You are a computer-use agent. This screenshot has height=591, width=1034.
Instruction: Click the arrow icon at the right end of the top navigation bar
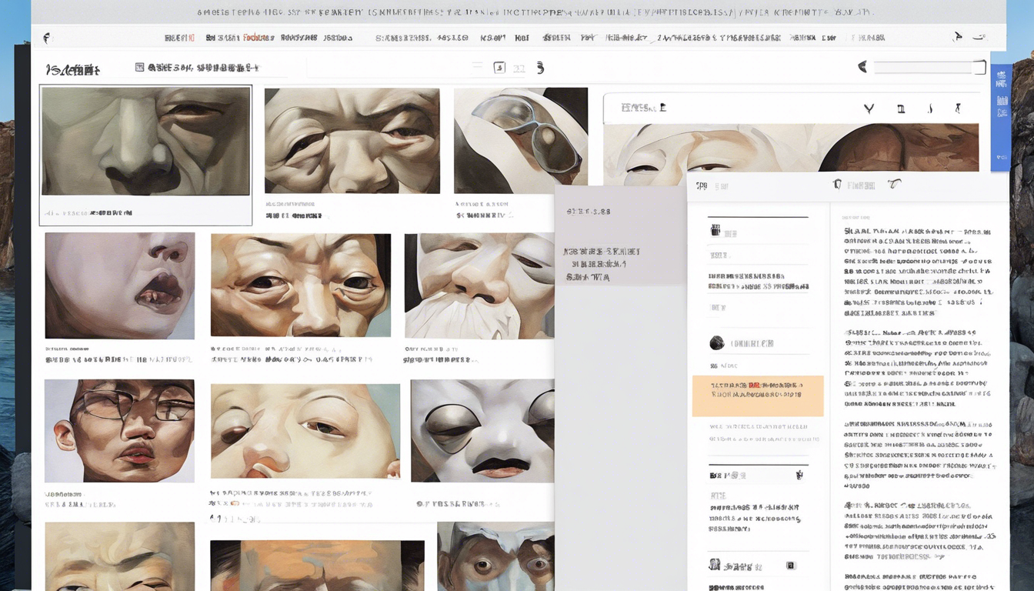(958, 36)
